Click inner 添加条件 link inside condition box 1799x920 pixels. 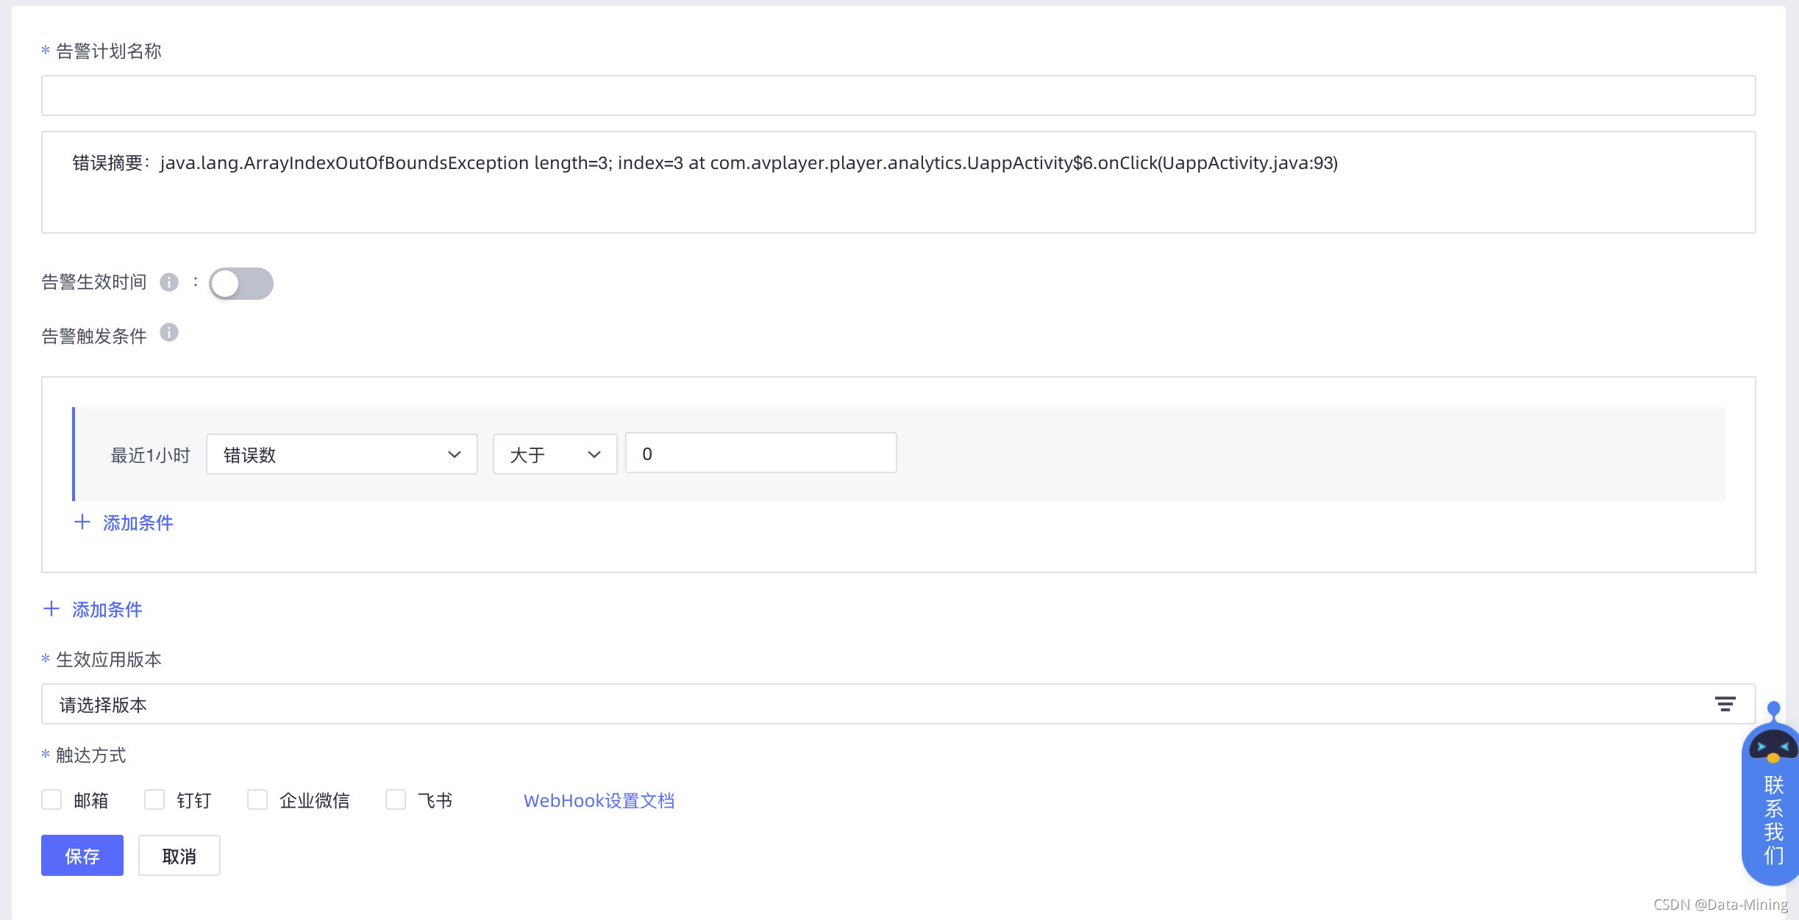pos(138,522)
